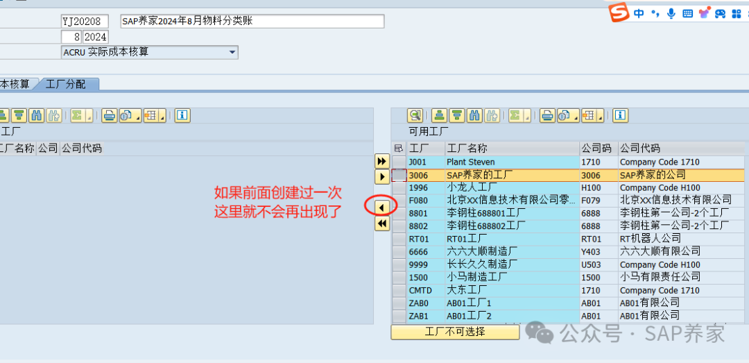Click Find Next in available plants toolbar

492,115
